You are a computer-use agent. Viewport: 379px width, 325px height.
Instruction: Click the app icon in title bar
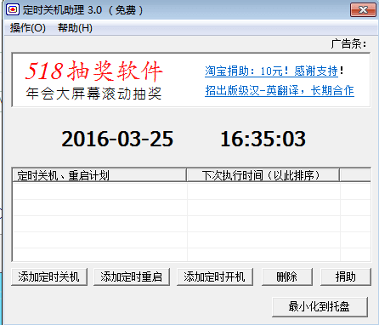tap(13, 9)
